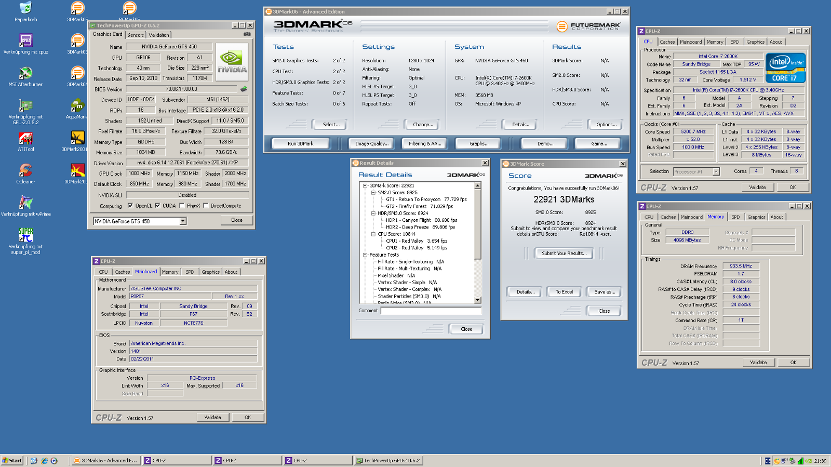
Task: Open Windows Media Player quick launch icon
Action: (x=54, y=461)
